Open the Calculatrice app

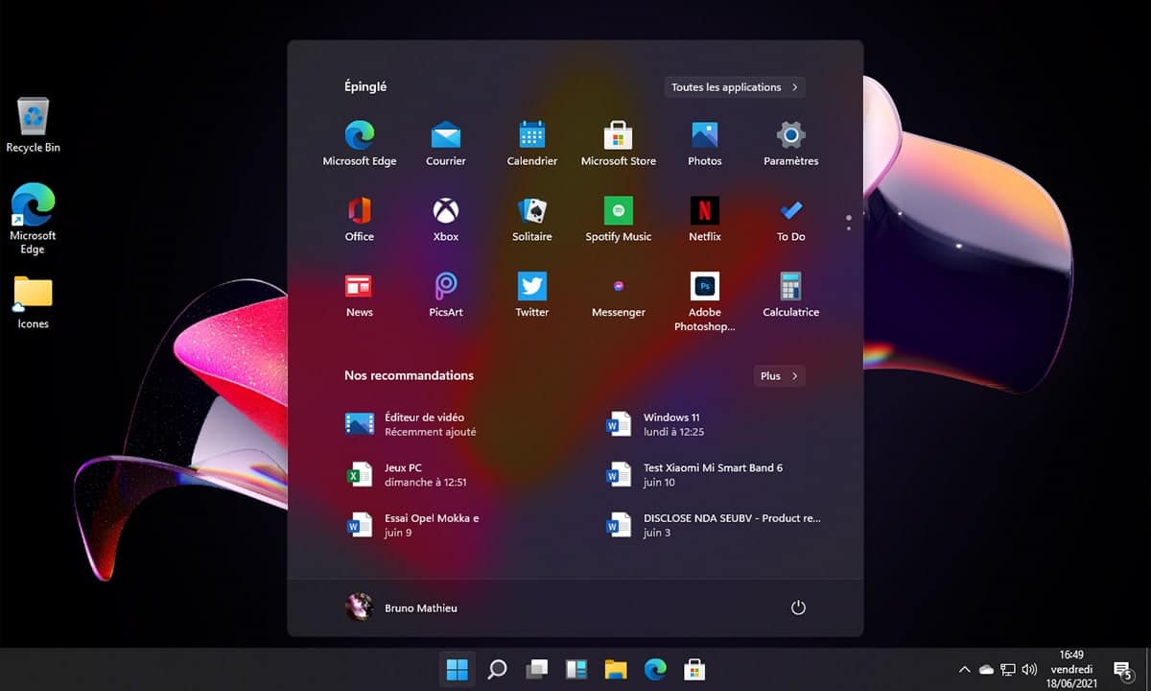pyautogui.click(x=791, y=296)
